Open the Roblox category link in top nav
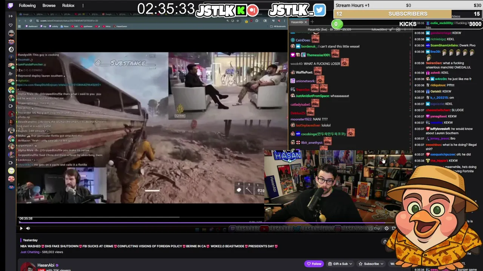 [x=68, y=6]
